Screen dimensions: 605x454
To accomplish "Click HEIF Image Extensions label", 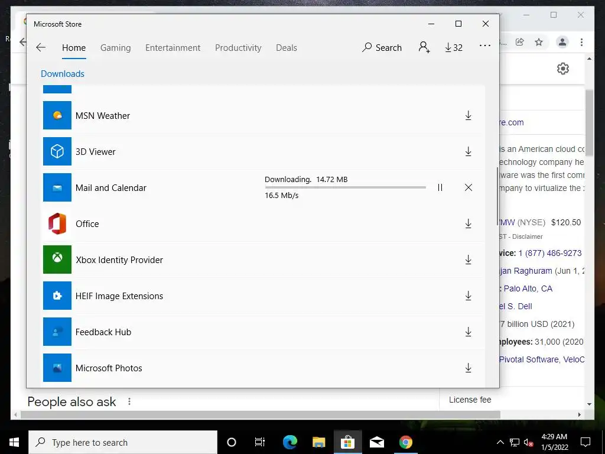I will click(x=119, y=296).
